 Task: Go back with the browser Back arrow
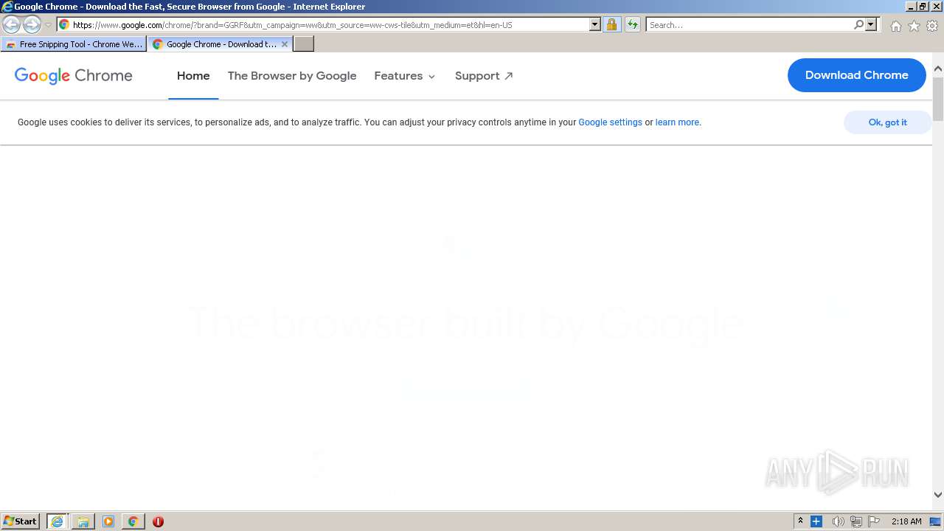pyautogui.click(x=12, y=25)
